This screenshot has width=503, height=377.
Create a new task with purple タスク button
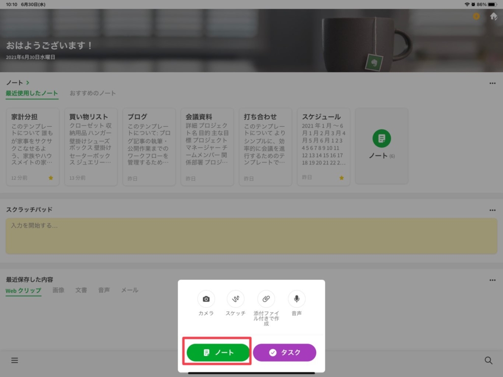point(284,352)
